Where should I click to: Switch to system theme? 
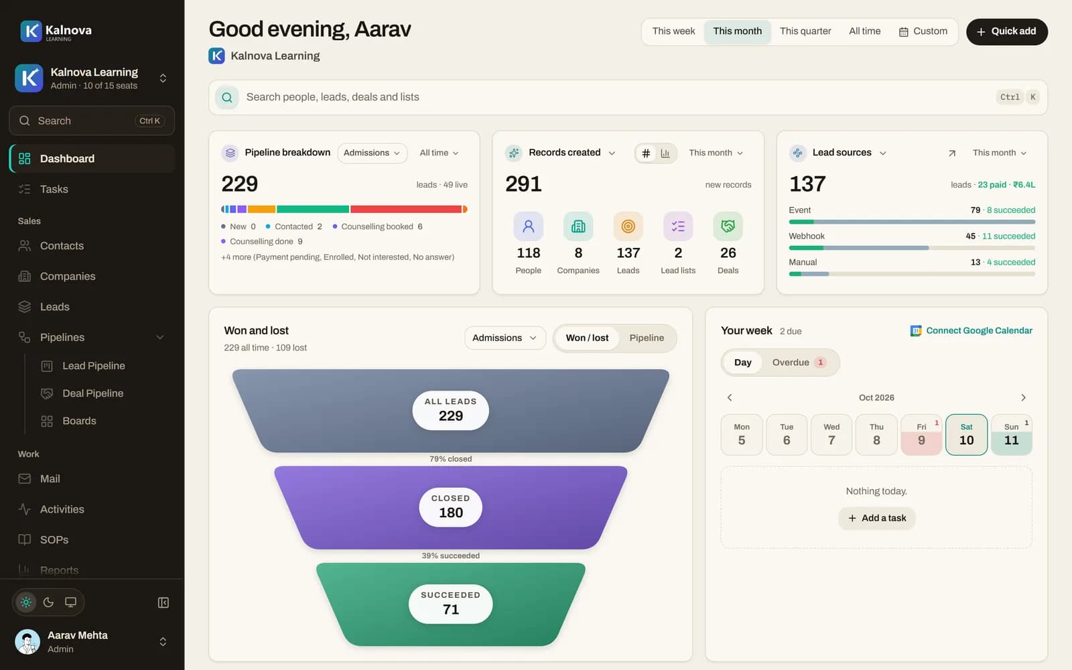tap(70, 602)
